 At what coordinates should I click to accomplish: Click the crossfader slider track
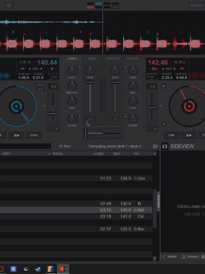coord(103,133)
